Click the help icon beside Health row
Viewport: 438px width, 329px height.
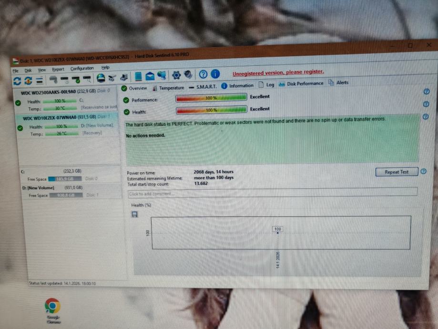426,104
